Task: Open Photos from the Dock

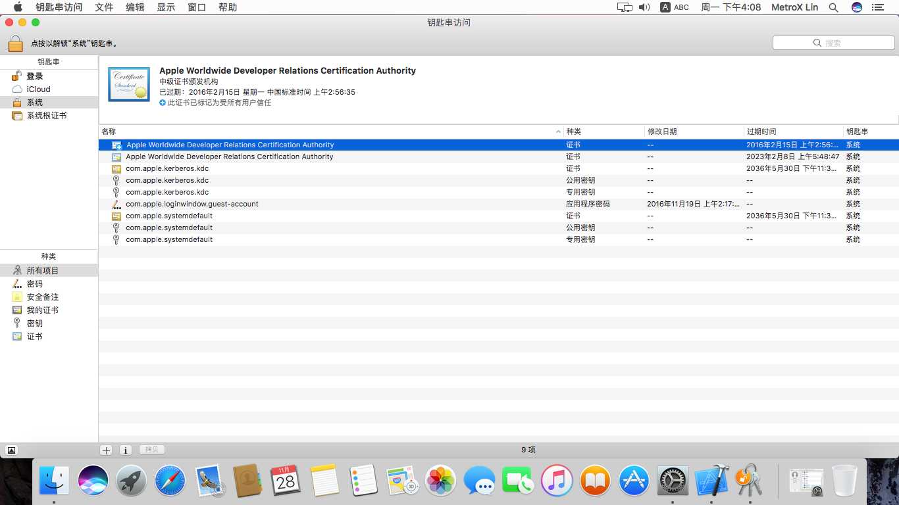Action: [441, 481]
